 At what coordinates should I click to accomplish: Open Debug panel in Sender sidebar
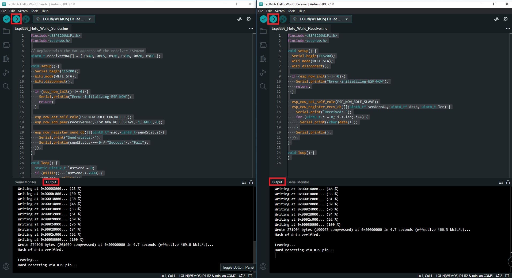(6, 73)
